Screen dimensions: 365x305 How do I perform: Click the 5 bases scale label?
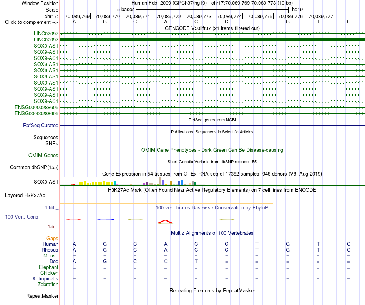[126, 10]
